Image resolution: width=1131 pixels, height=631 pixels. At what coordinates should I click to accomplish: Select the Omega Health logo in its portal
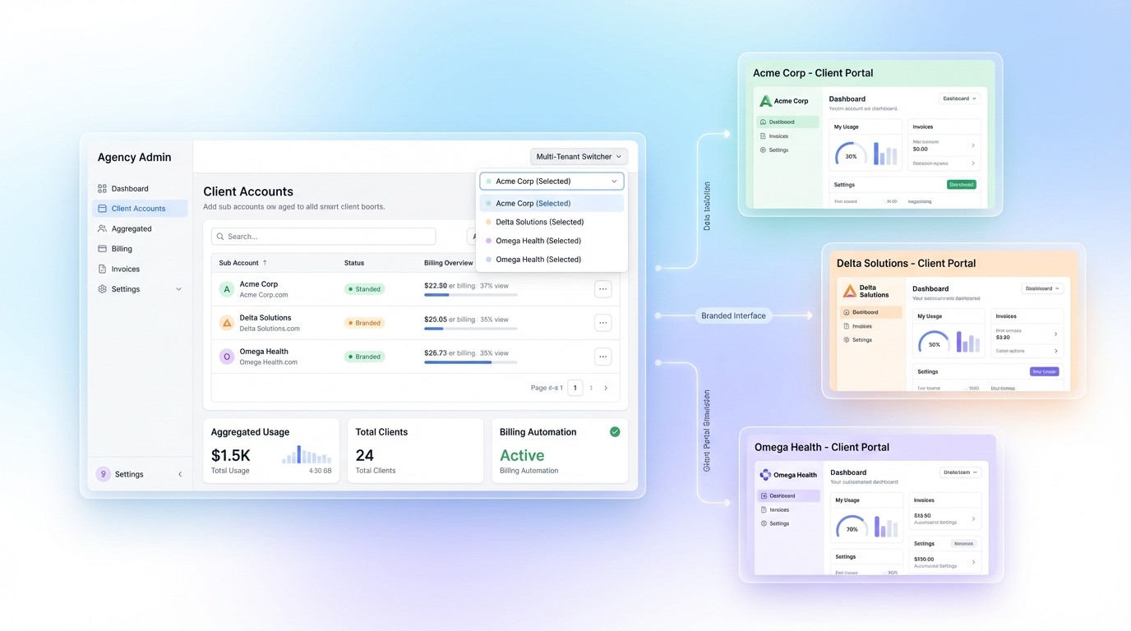point(766,474)
